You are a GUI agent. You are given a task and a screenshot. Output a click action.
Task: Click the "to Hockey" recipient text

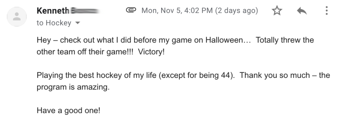(54, 23)
